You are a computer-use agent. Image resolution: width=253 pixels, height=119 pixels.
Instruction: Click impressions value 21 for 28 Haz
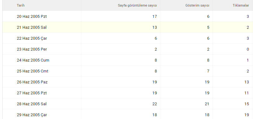coord(207,104)
